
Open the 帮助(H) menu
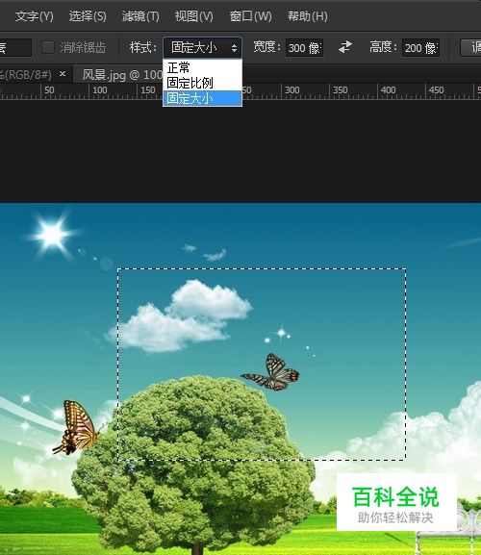tap(307, 16)
